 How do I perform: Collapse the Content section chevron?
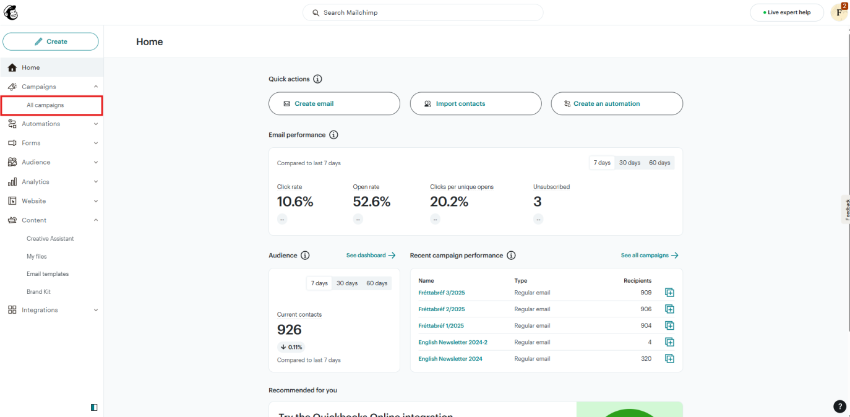pyautogui.click(x=95, y=220)
